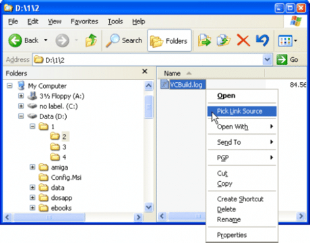
Task: Expand the dosapp folder node
Action: pos(32,198)
